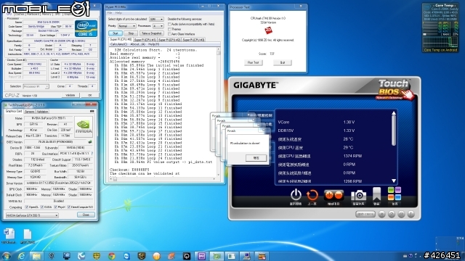The width and height of the screenshot is (465, 261).
Task: Switch to the Super PI CPU #1 tab
Action: click(x=145, y=40)
